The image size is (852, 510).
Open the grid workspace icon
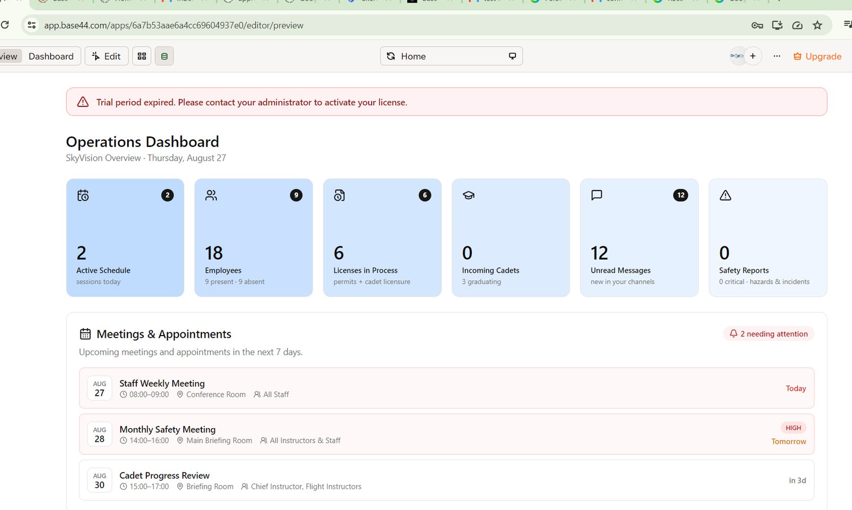pyautogui.click(x=142, y=56)
